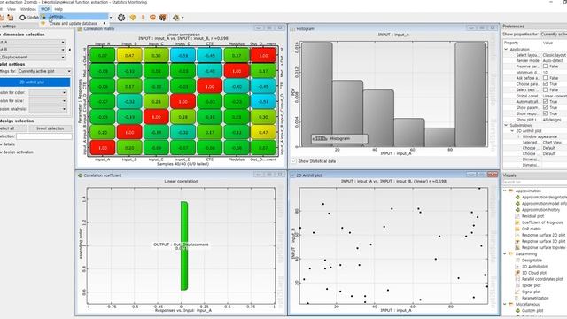Click the Histogram overlay button

click(339, 138)
